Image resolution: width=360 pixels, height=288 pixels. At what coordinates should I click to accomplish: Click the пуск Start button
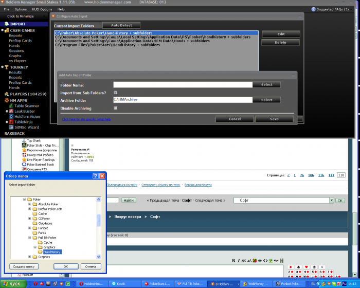click(x=13, y=284)
